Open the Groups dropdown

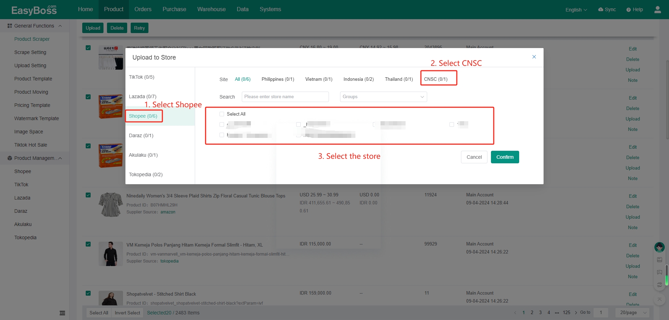coord(383,97)
